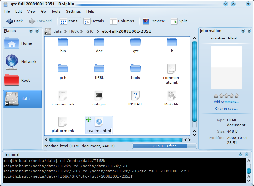
Task: Switch to Details view mode
Action: [x=94, y=21]
